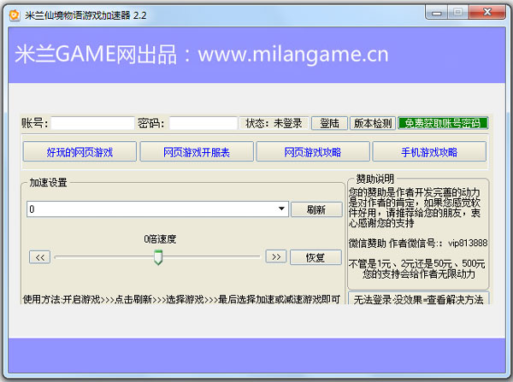The width and height of the screenshot is (513, 382).
Task: Click the speed slider thumb
Action: point(157,257)
